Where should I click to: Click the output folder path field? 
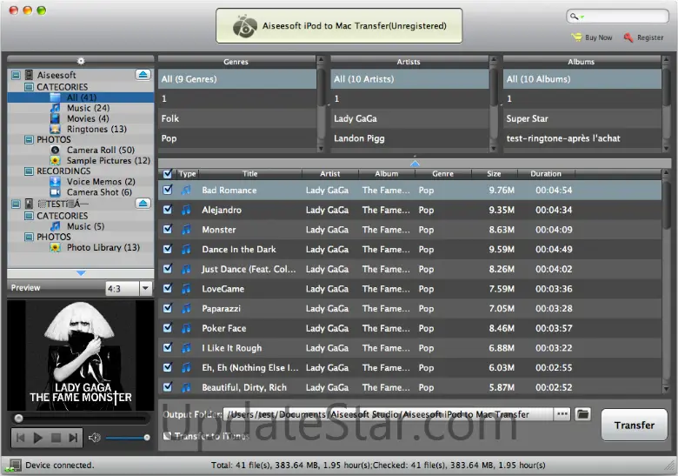point(388,414)
